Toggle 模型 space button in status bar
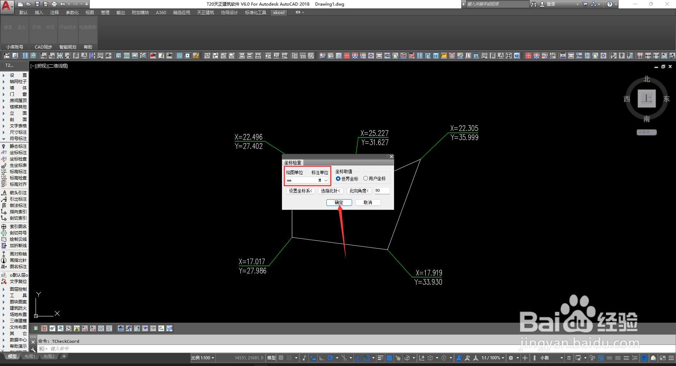This screenshot has width=676, height=366. tap(271, 358)
